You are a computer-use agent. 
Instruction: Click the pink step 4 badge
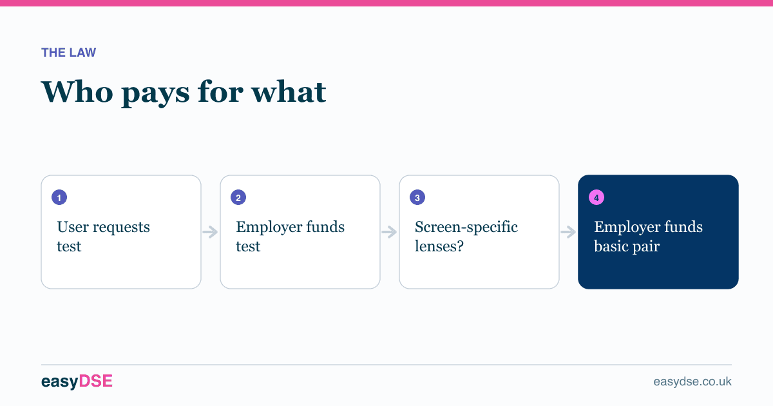[596, 198]
